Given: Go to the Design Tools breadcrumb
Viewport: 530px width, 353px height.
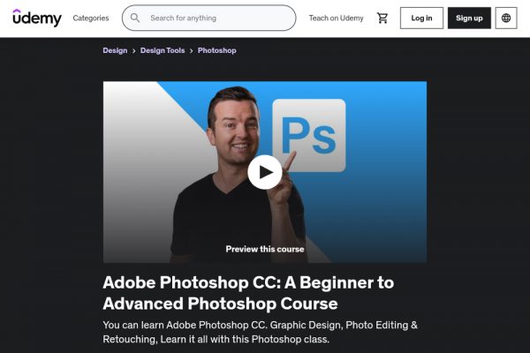Looking at the screenshot, I should pos(163,50).
